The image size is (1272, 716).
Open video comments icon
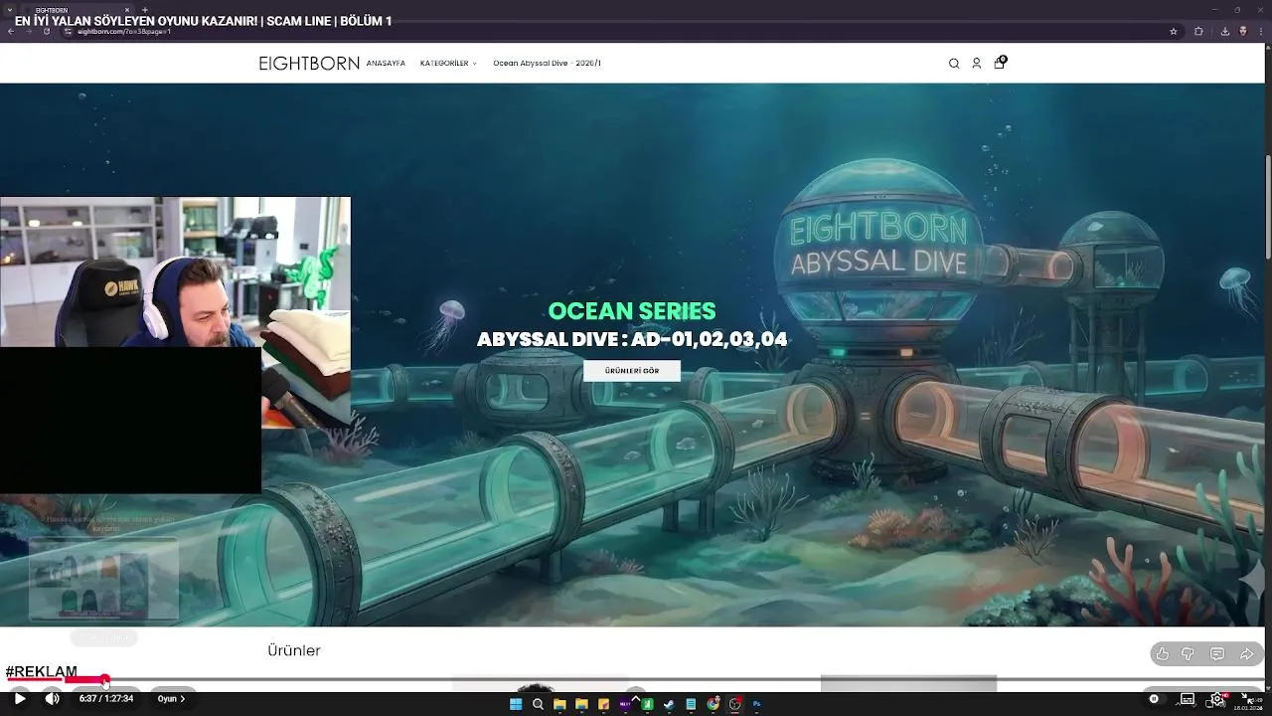(1217, 653)
